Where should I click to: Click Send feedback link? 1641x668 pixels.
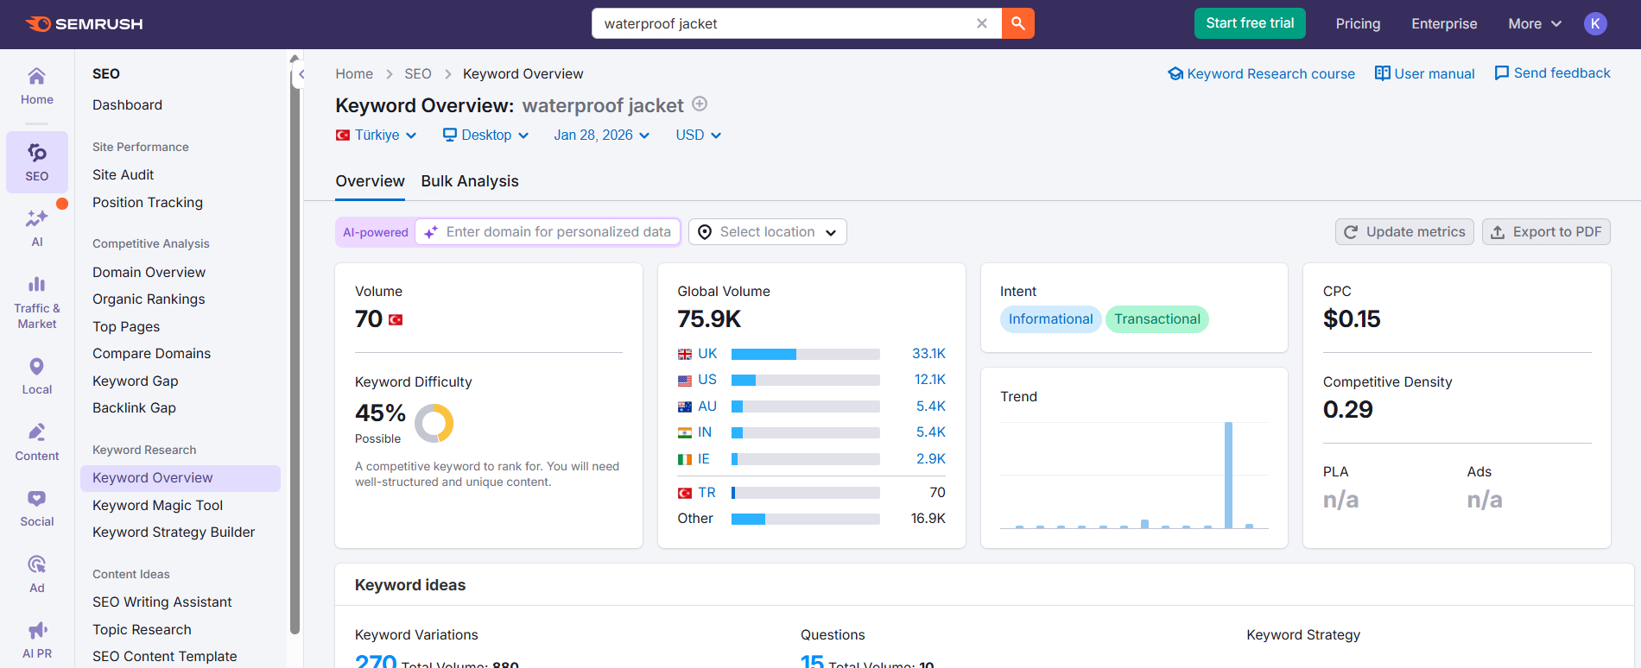click(x=1552, y=73)
